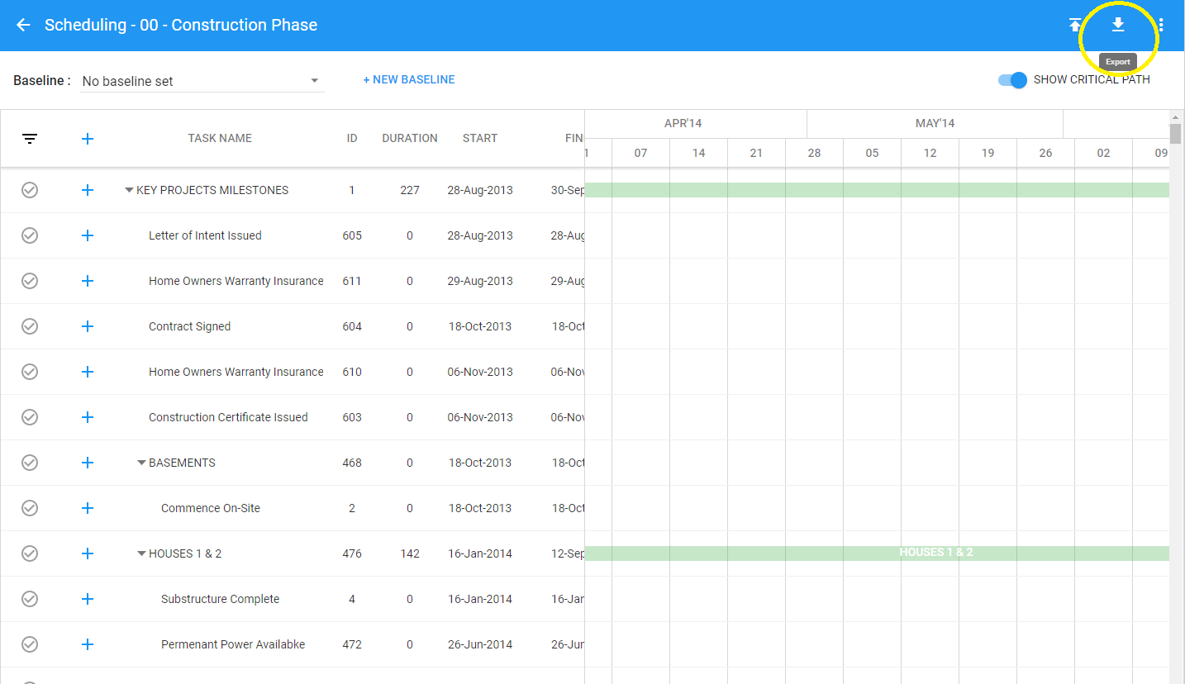Viewport: 1185px width, 684px height.
Task: Click the Permenant Power Availabke task name
Action: (233, 644)
